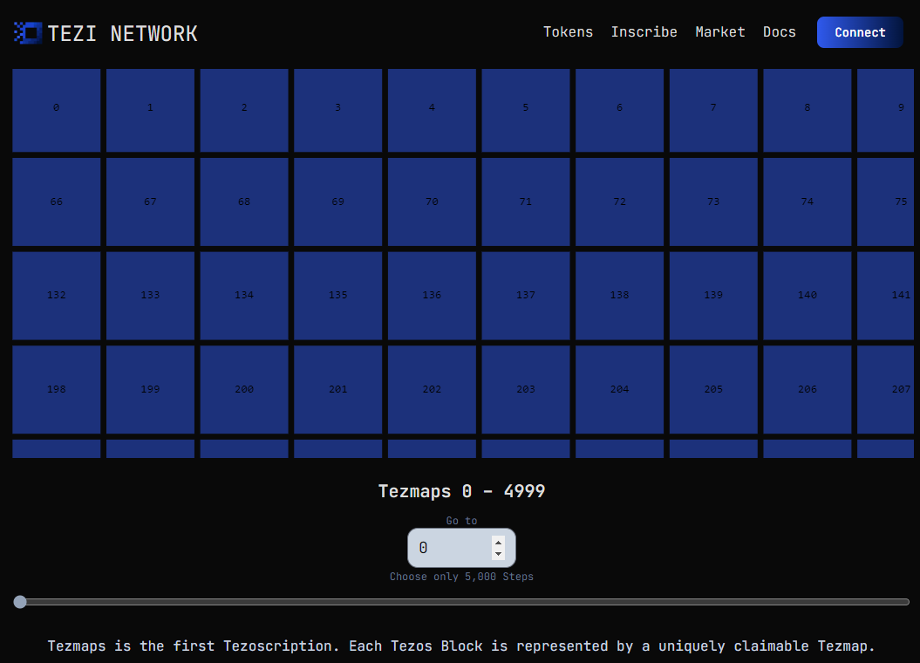This screenshot has height=663, width=920.
Task: Select Tezmap tile 5
Action: pos(526,110)
